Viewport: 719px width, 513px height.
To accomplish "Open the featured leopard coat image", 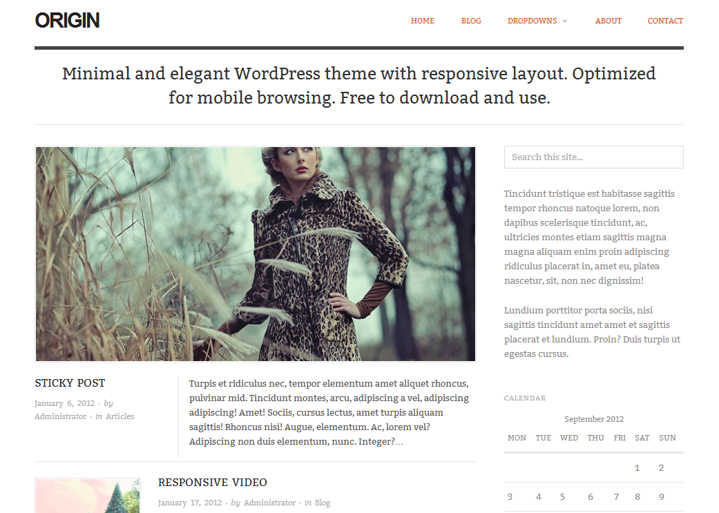I will pos(256,254).
